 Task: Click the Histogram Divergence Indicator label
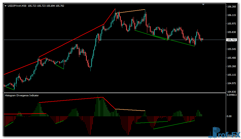(x=22, y=95)
